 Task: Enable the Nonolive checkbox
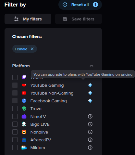coord(15,132)
